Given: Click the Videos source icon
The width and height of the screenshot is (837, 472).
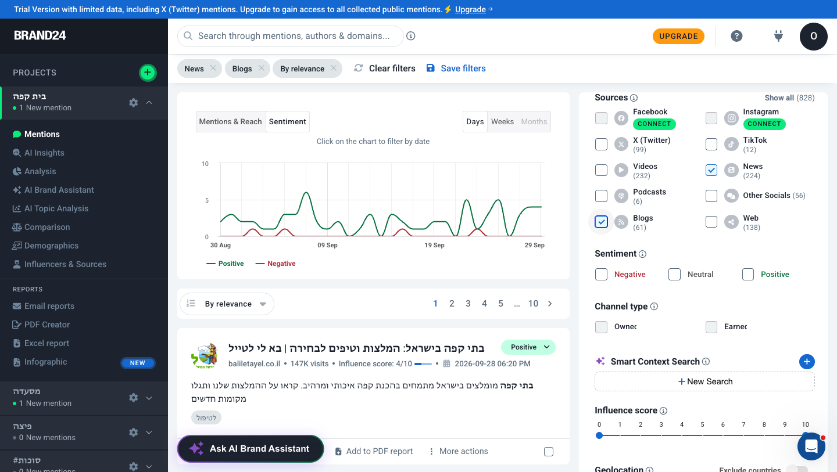Looking at the screenshot, I should point(621,170).
